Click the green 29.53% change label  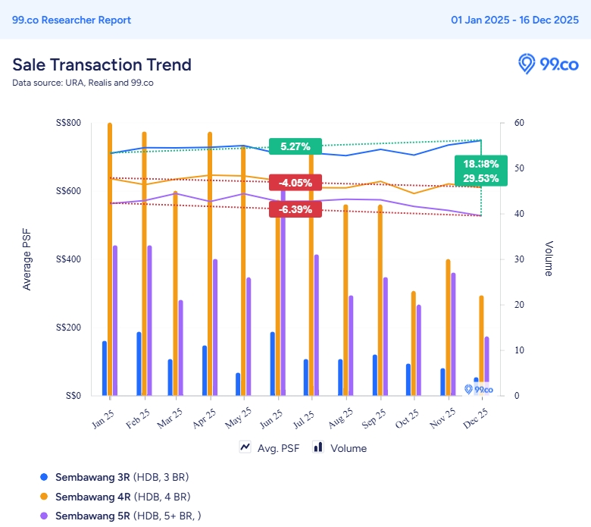[480, 179]
